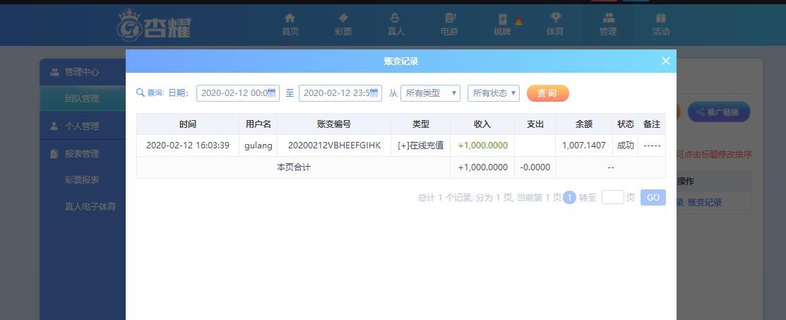Close the 账变记录 dialog
The image size is (786, 320).
pyautogui.click(x=665, y=61)
